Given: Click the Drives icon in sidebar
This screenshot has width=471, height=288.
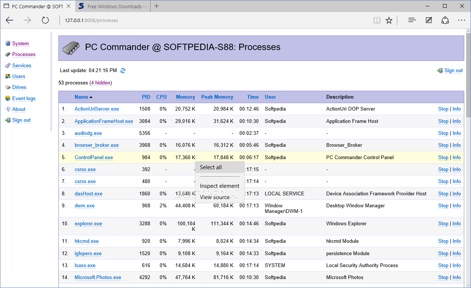Looking at the screenshot, I should 8,87.
